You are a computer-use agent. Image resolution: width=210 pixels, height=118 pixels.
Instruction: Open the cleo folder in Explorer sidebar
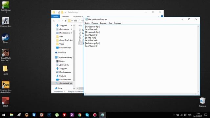[61, 36]
